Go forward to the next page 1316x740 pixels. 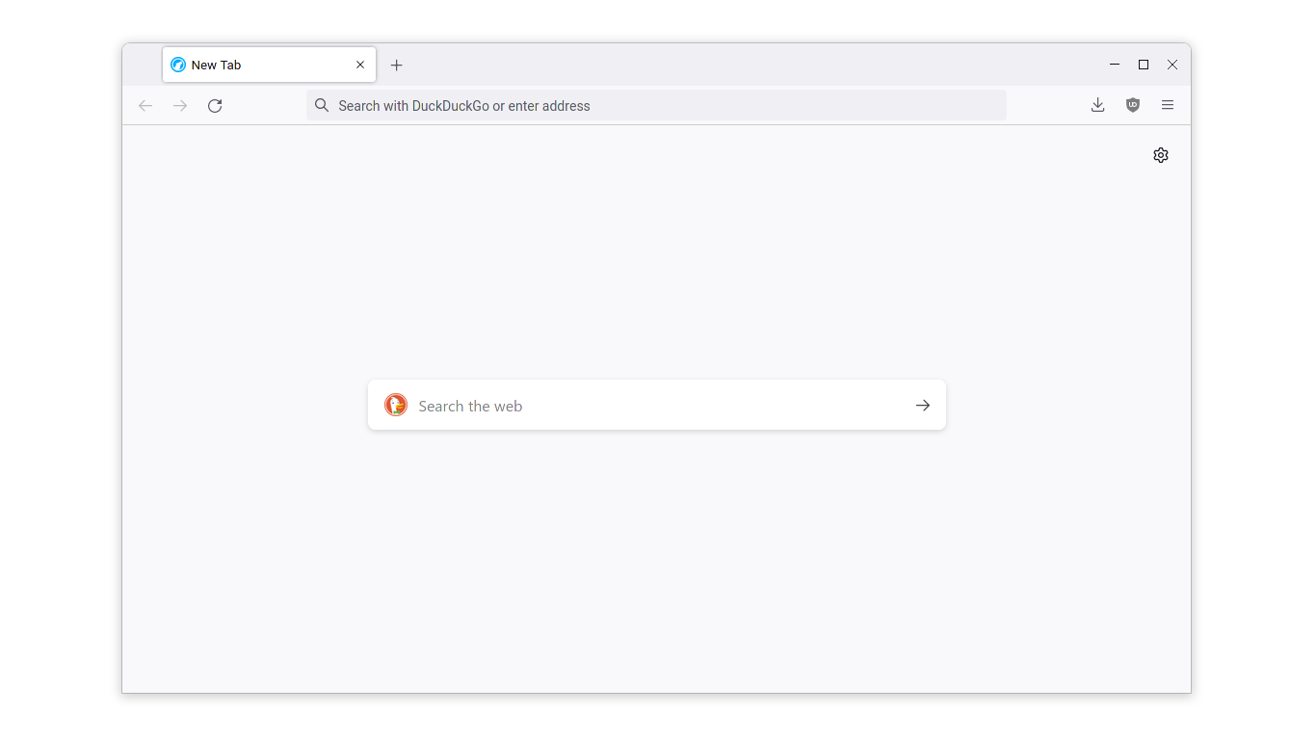point(180,106)
